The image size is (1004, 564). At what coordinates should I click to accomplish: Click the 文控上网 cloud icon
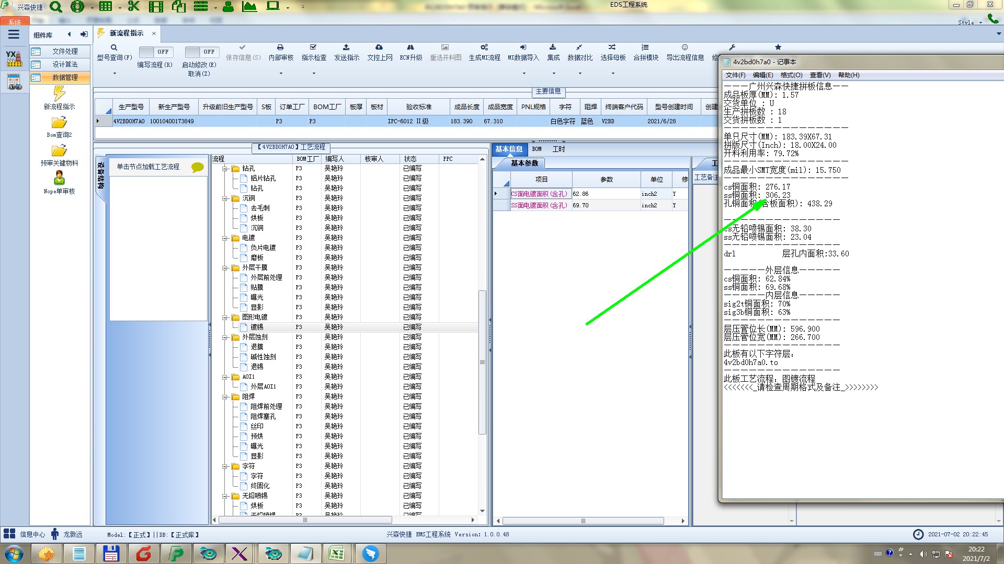[x=379, y=48]
